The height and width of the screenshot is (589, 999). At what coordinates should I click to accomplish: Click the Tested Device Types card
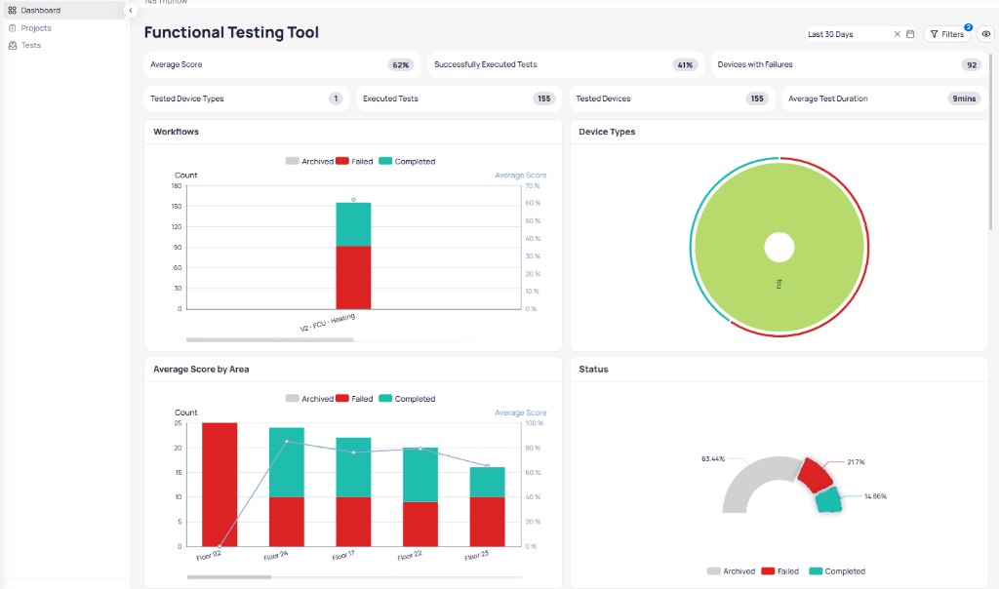[x=247, y=98]
